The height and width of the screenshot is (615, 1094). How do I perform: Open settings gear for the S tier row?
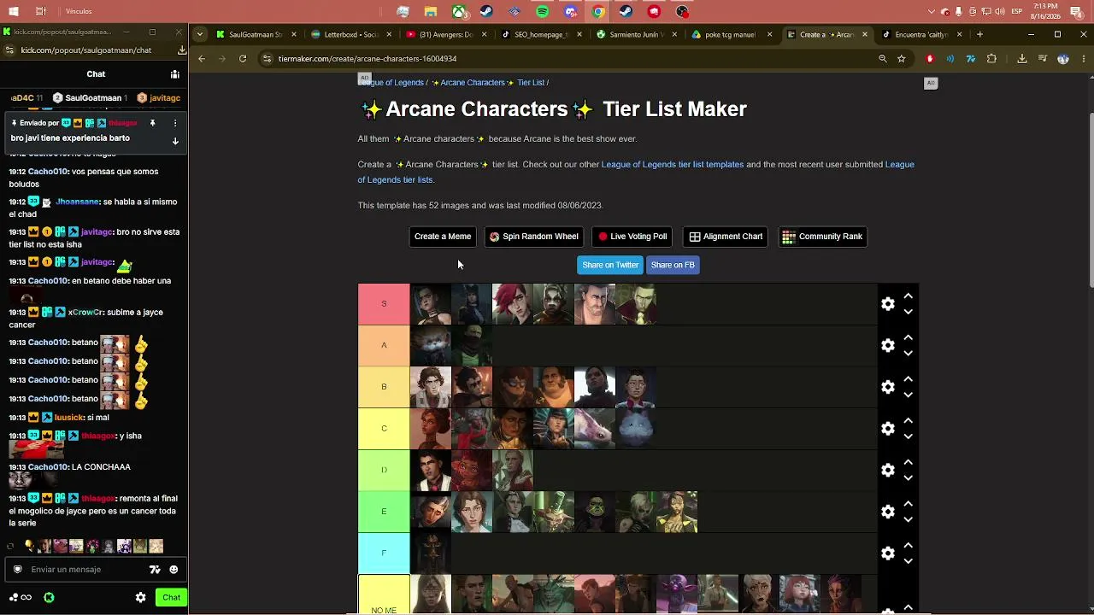pyautogui.click(x=888, y=304)
